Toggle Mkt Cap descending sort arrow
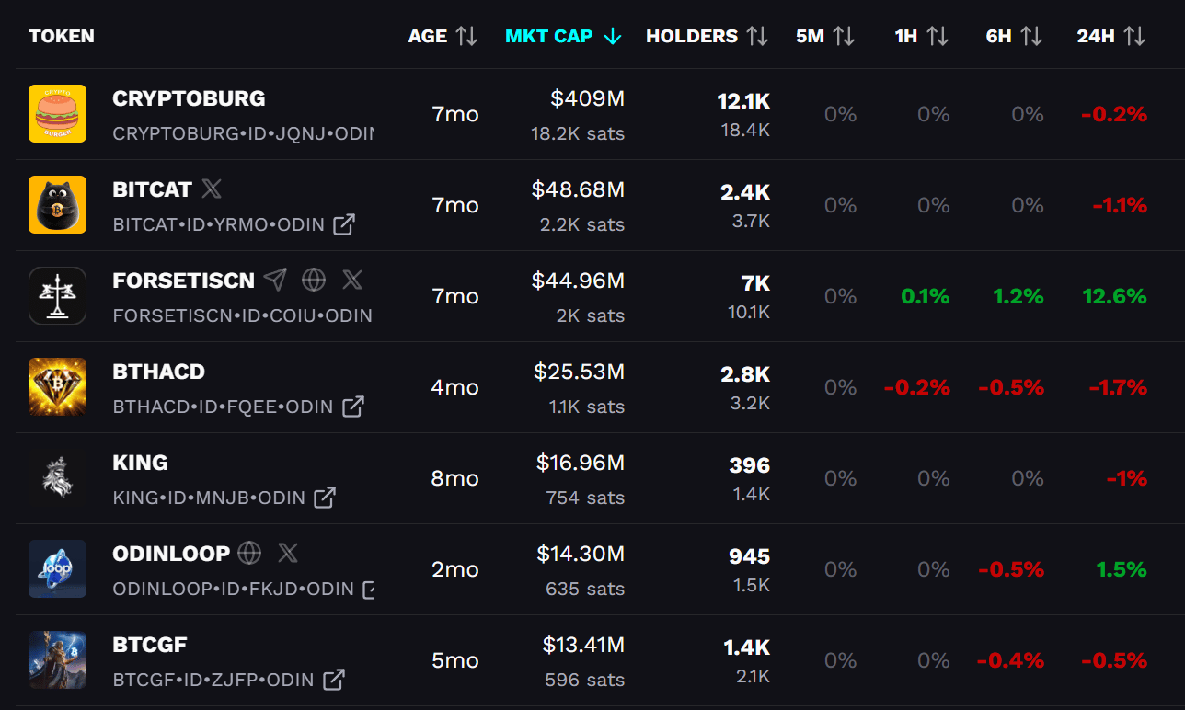Image resolution: width=1185 pixels, height=710 pixels. [x=613, y=36]
